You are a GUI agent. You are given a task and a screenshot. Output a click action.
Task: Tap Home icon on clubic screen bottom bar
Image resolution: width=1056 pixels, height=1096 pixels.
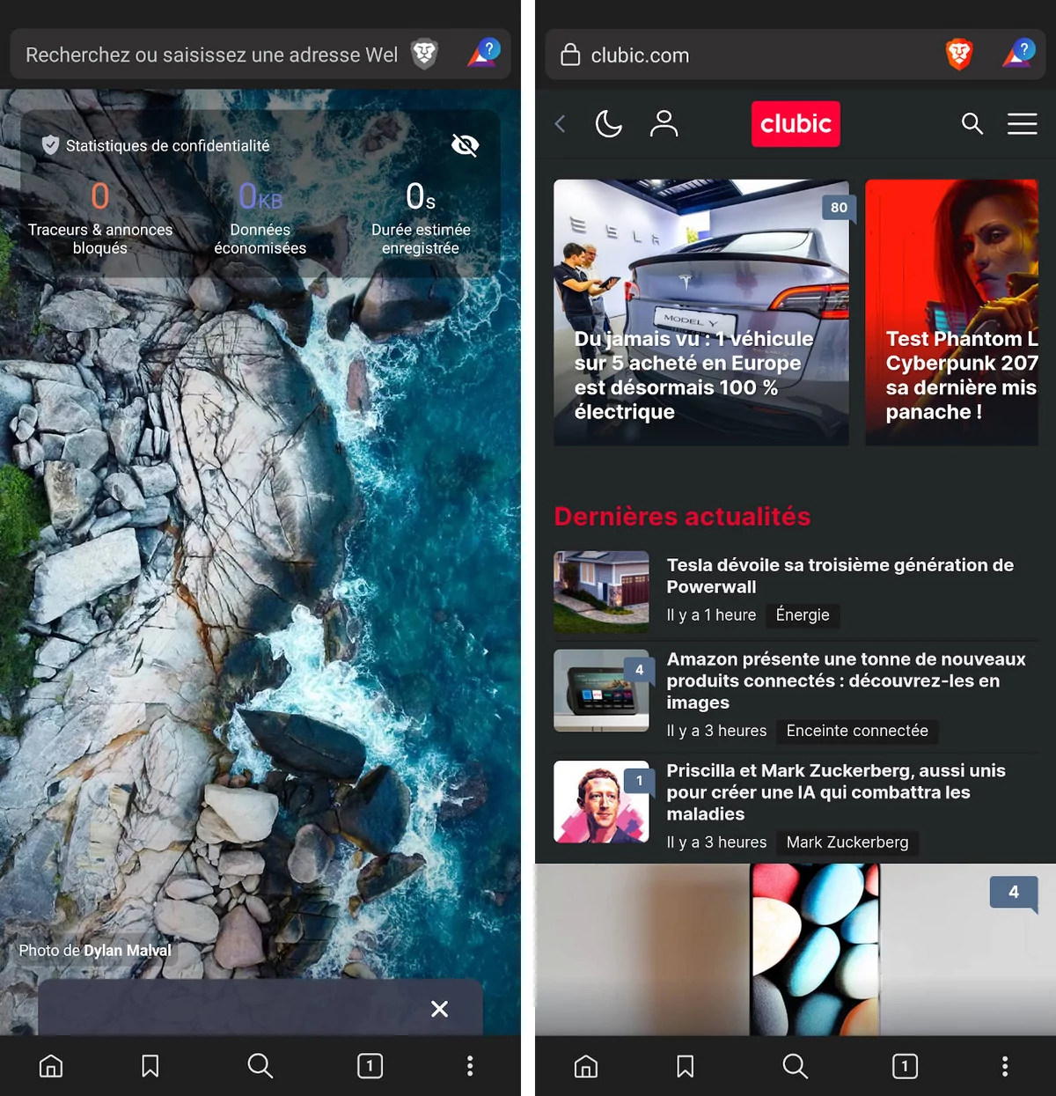[586, 1066]
